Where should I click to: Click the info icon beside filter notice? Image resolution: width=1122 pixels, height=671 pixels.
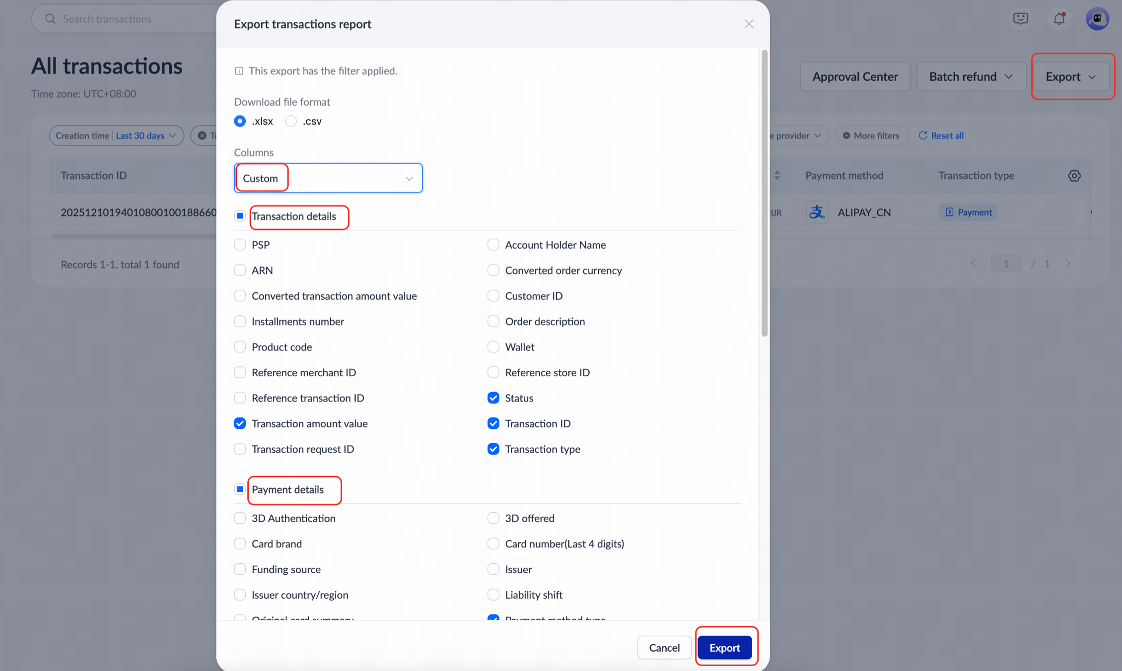239,71
